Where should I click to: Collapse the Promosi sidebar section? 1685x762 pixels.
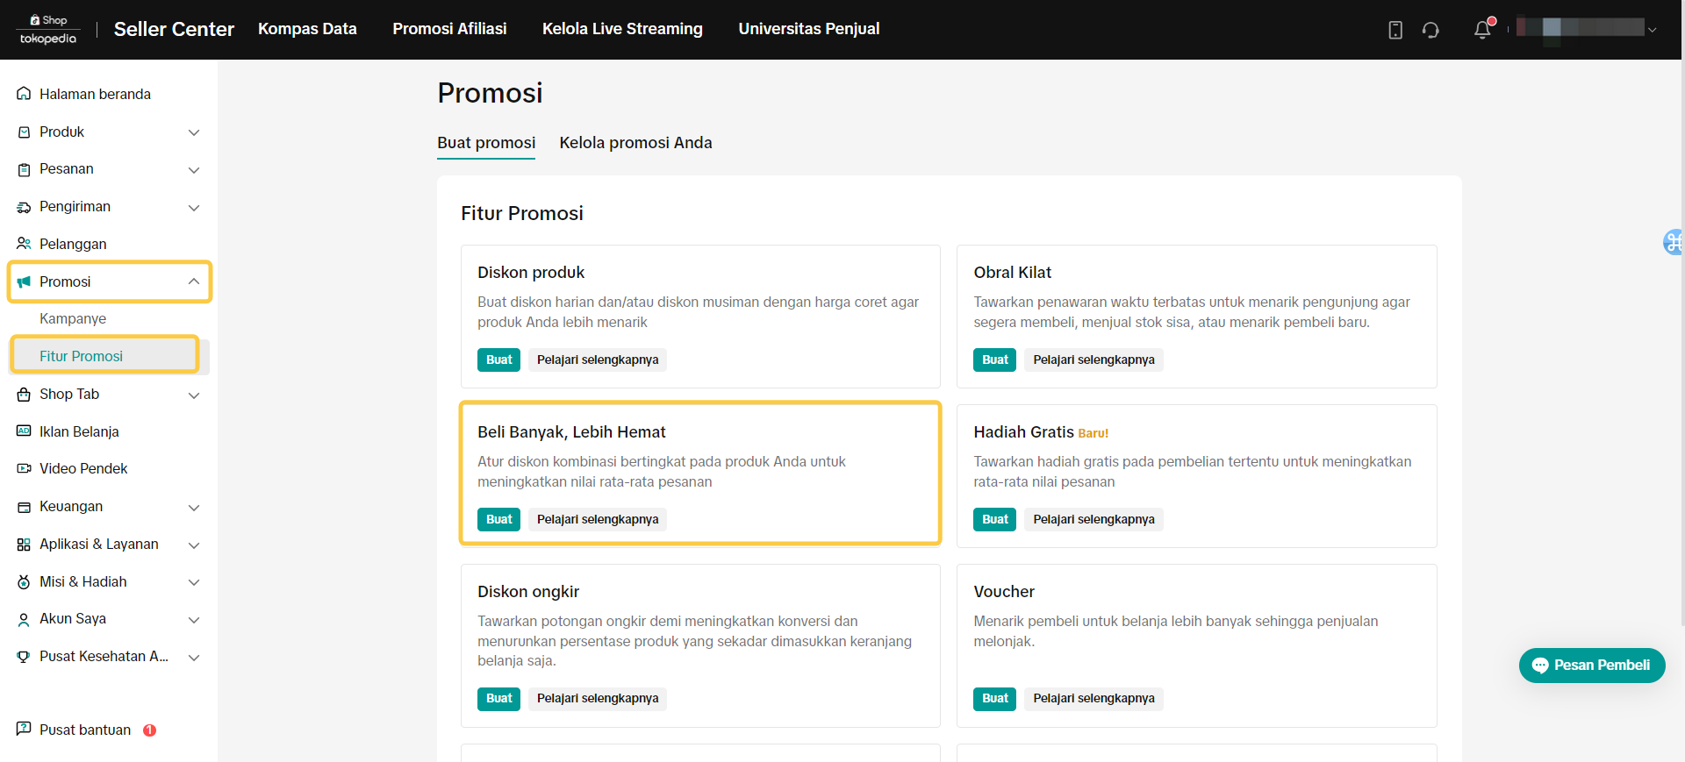pyautogui.click(x=194, y=281)
